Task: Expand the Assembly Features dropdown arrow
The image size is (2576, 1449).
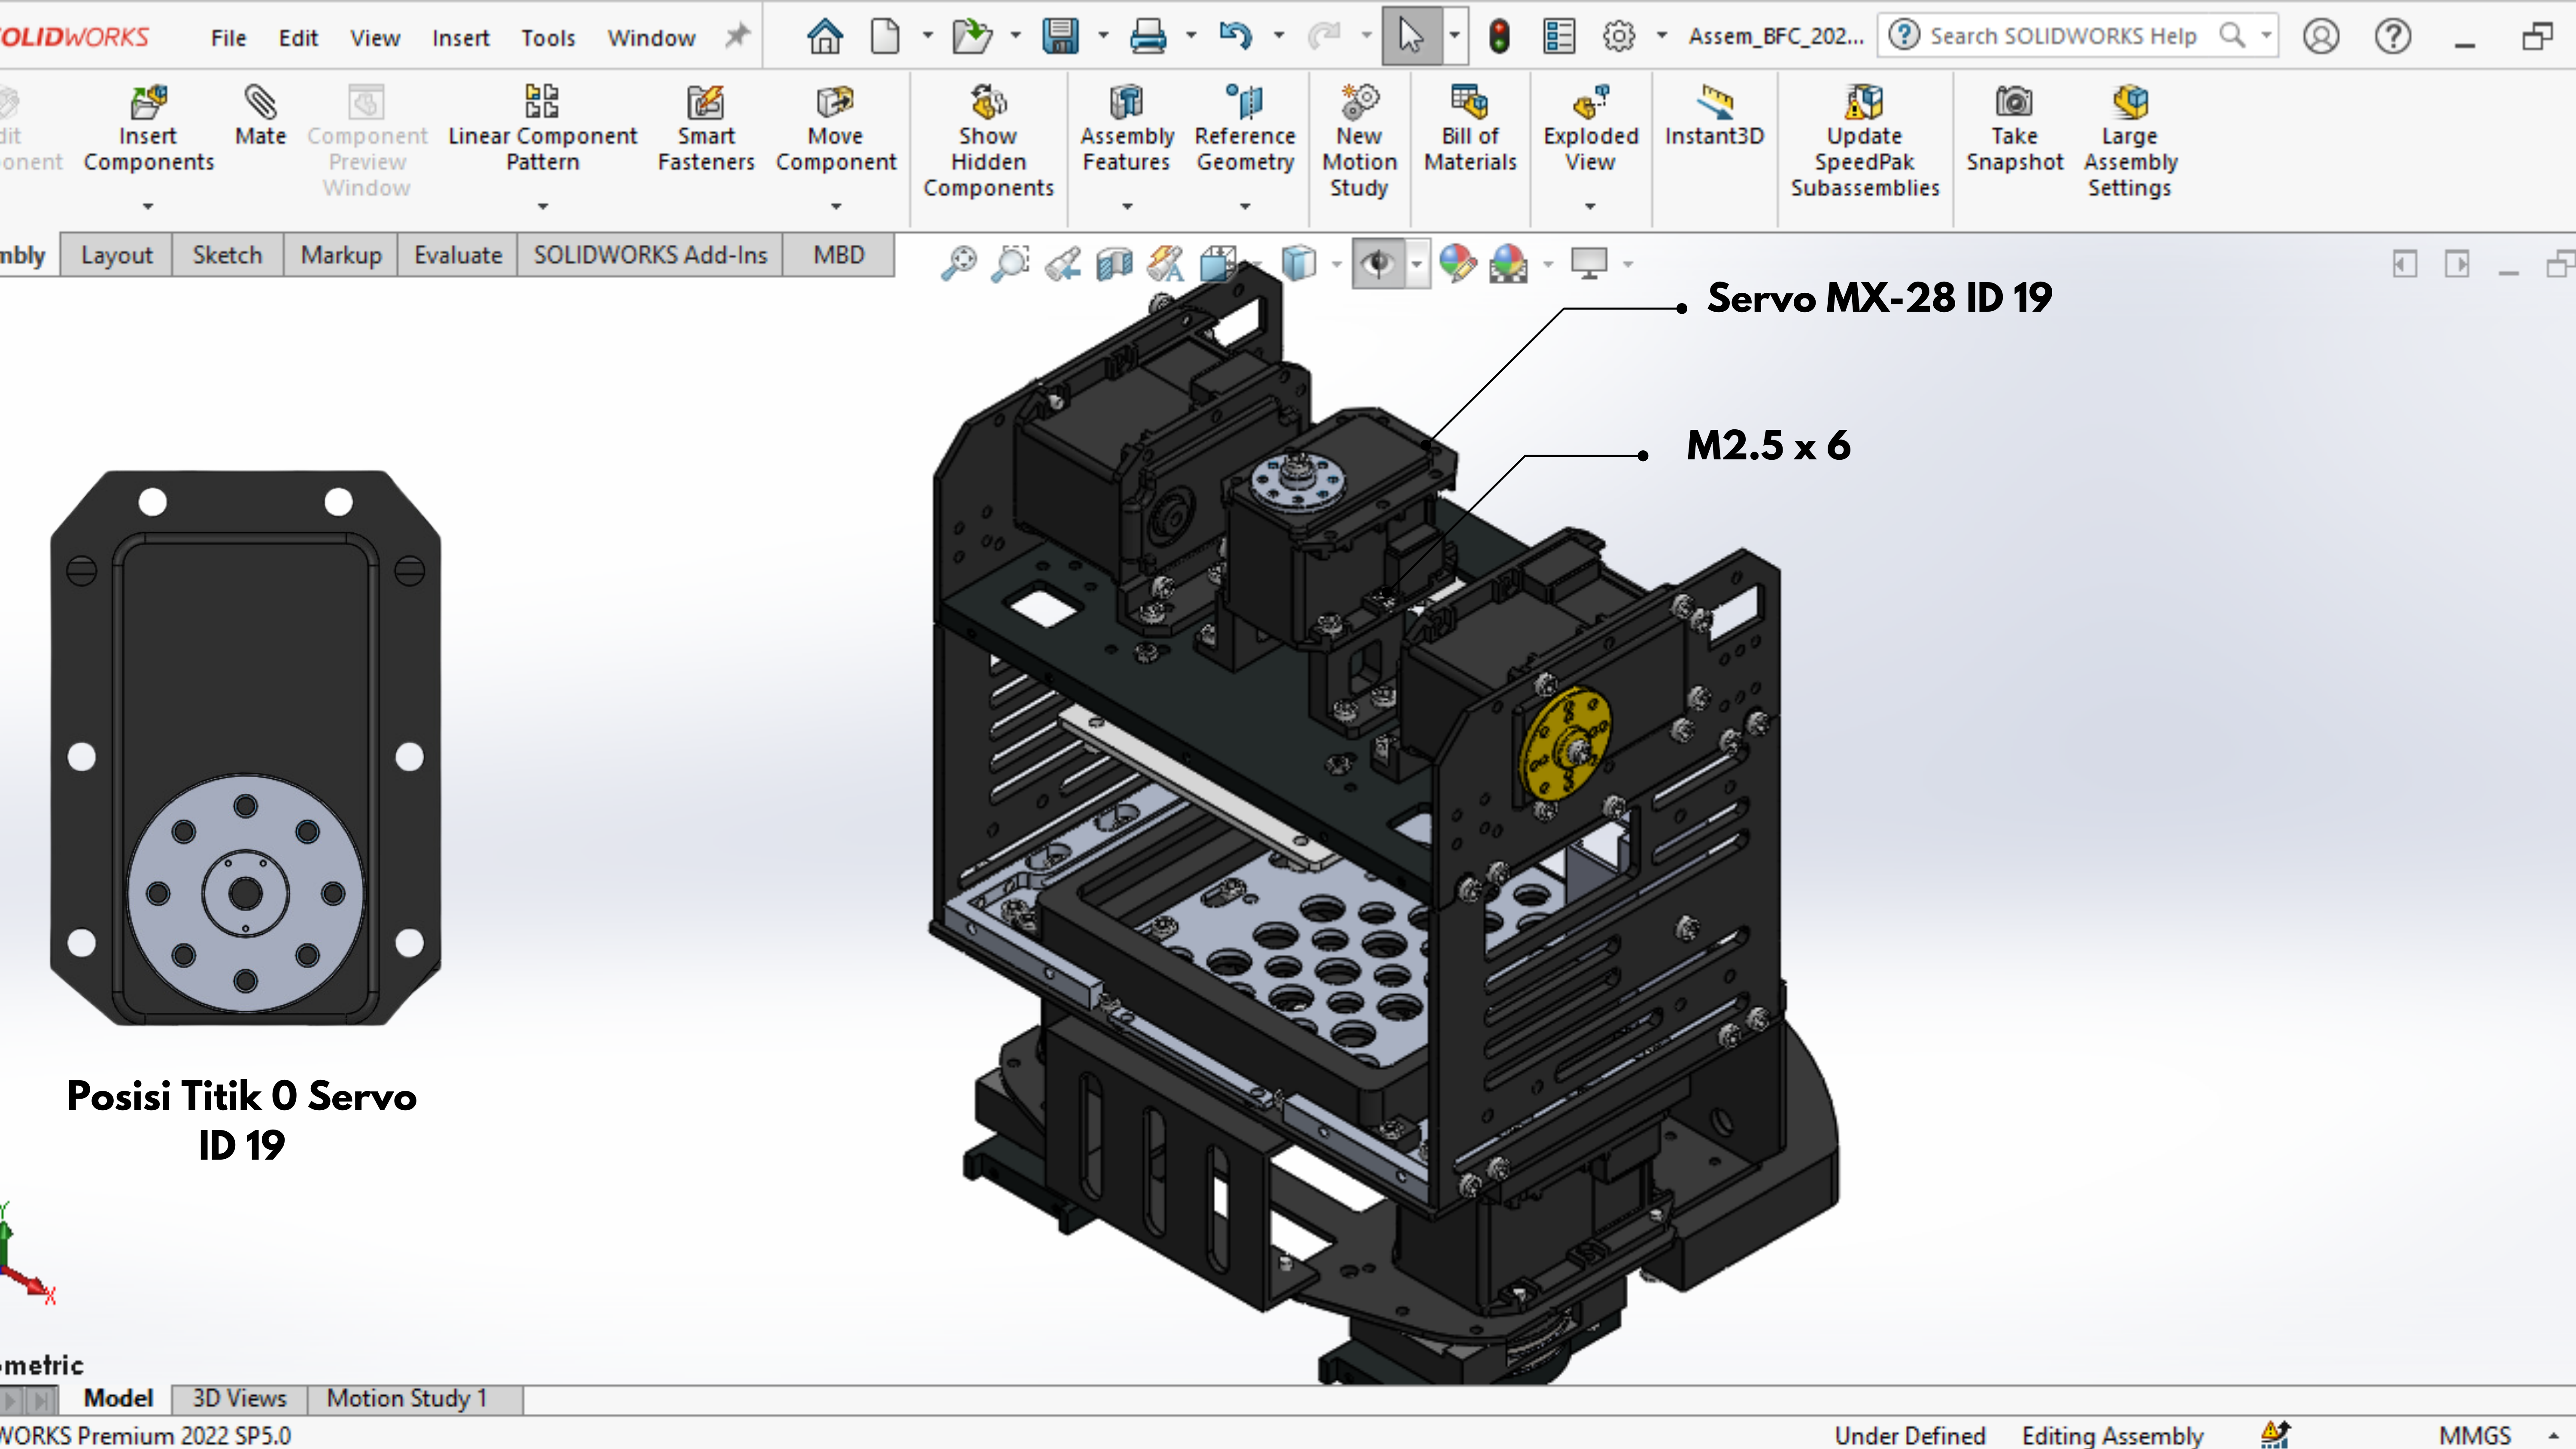Action: click(1127, 207)
